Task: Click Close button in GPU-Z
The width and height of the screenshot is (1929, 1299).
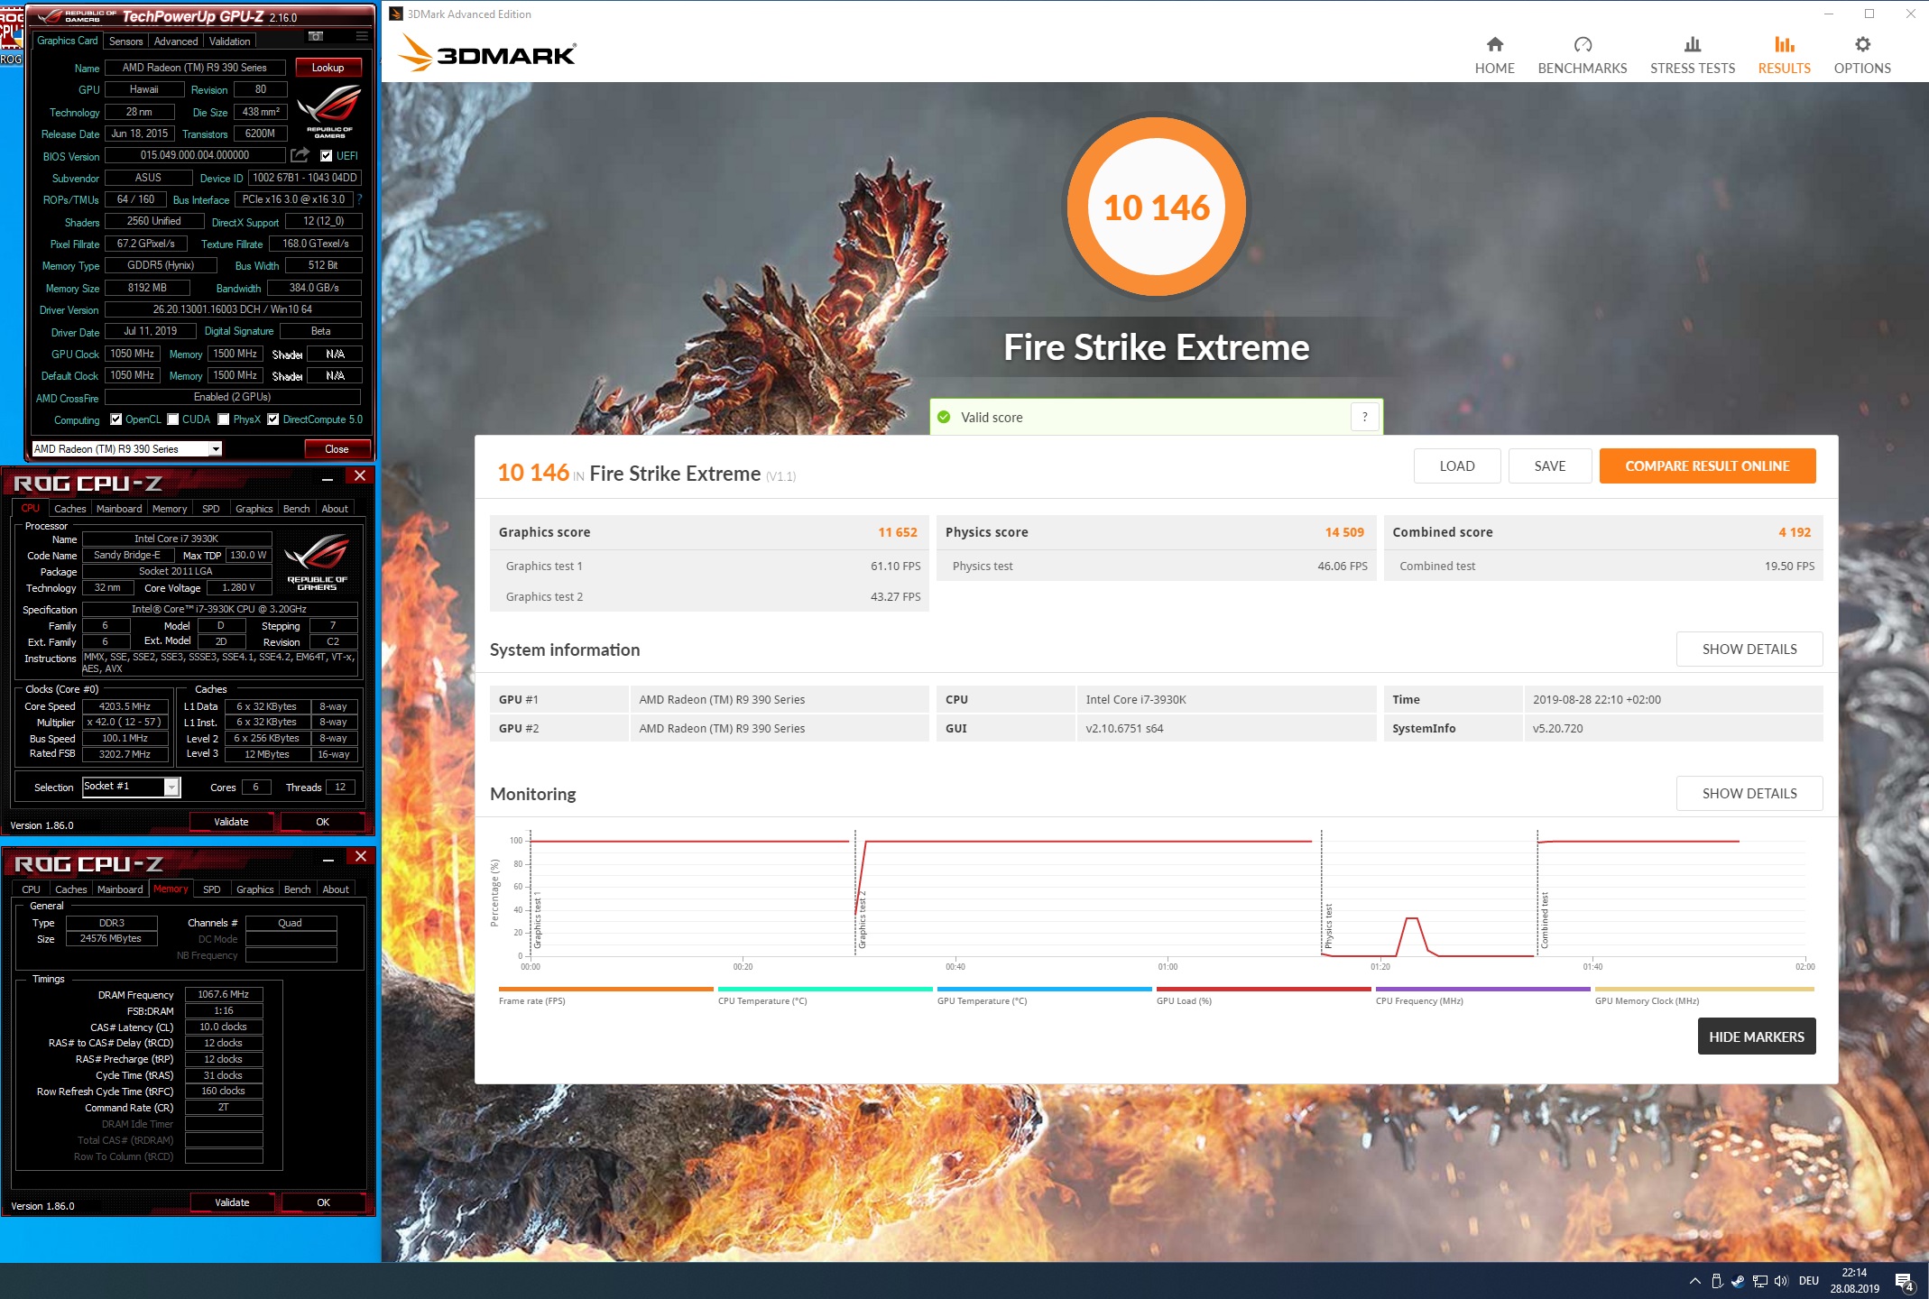Action: pos(337,448)
